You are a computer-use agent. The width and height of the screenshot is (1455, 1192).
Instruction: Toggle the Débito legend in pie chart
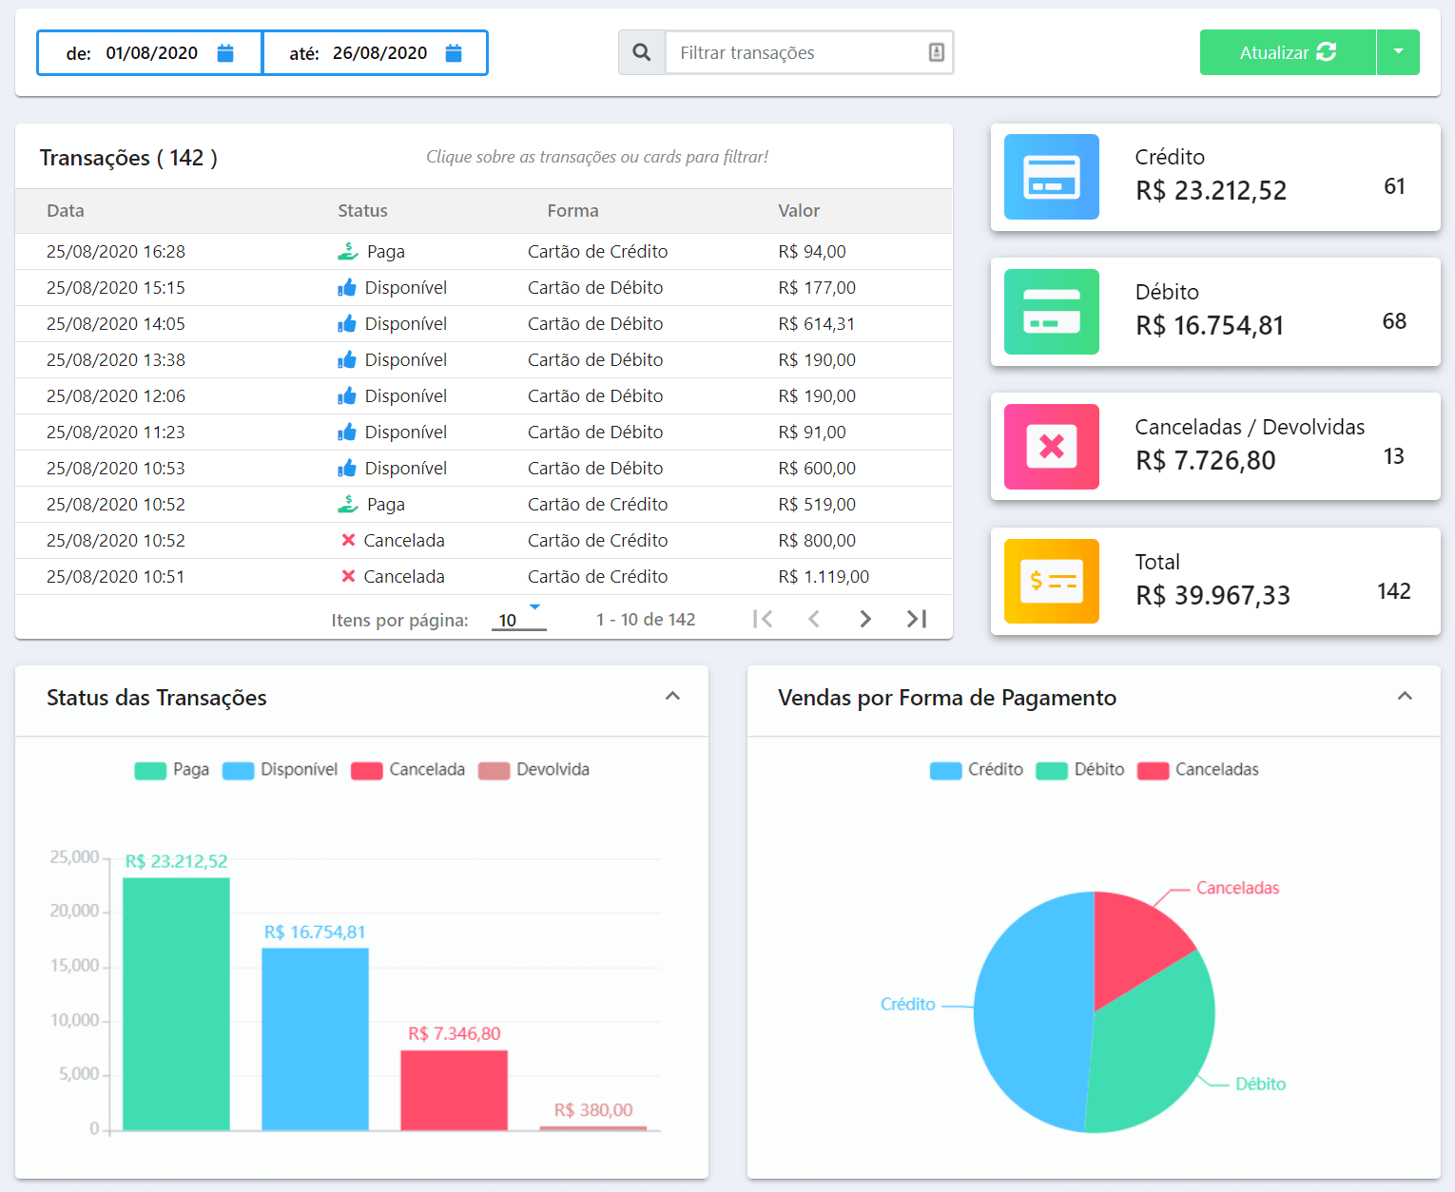pos(1080,770)
